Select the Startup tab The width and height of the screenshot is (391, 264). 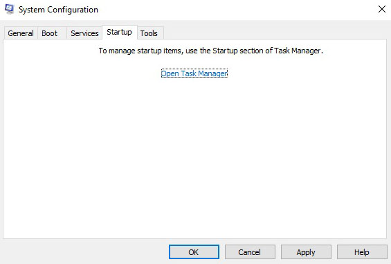point(120,32)
